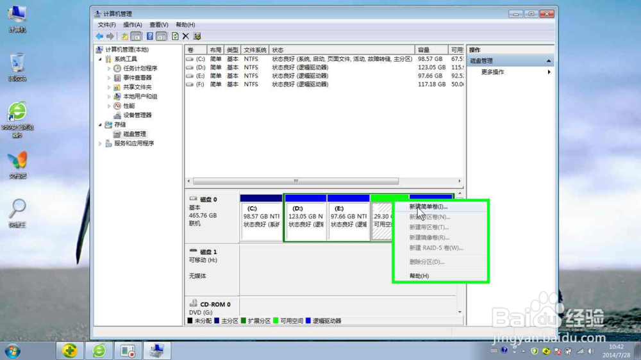
Task: Click the disk map scroll down arrow
Action: coord(460,312)
